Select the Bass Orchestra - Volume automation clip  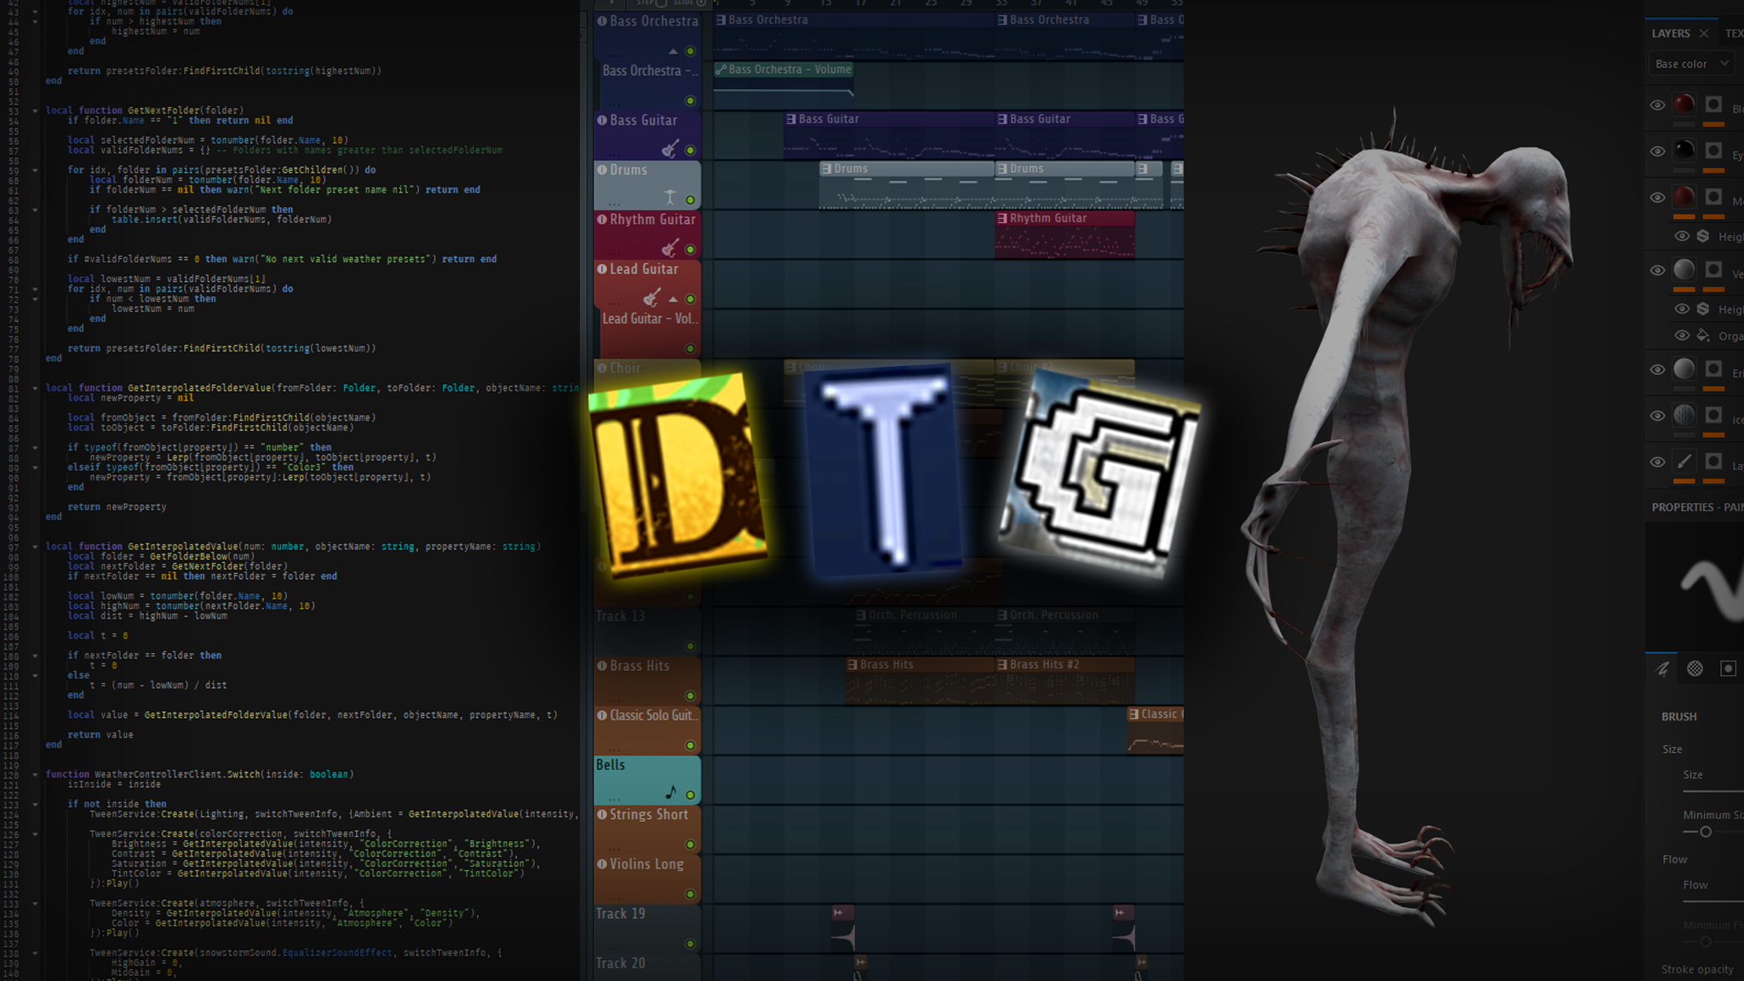pos(783,70)
